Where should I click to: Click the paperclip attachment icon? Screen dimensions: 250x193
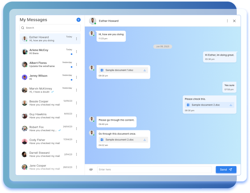pos(91,170)
